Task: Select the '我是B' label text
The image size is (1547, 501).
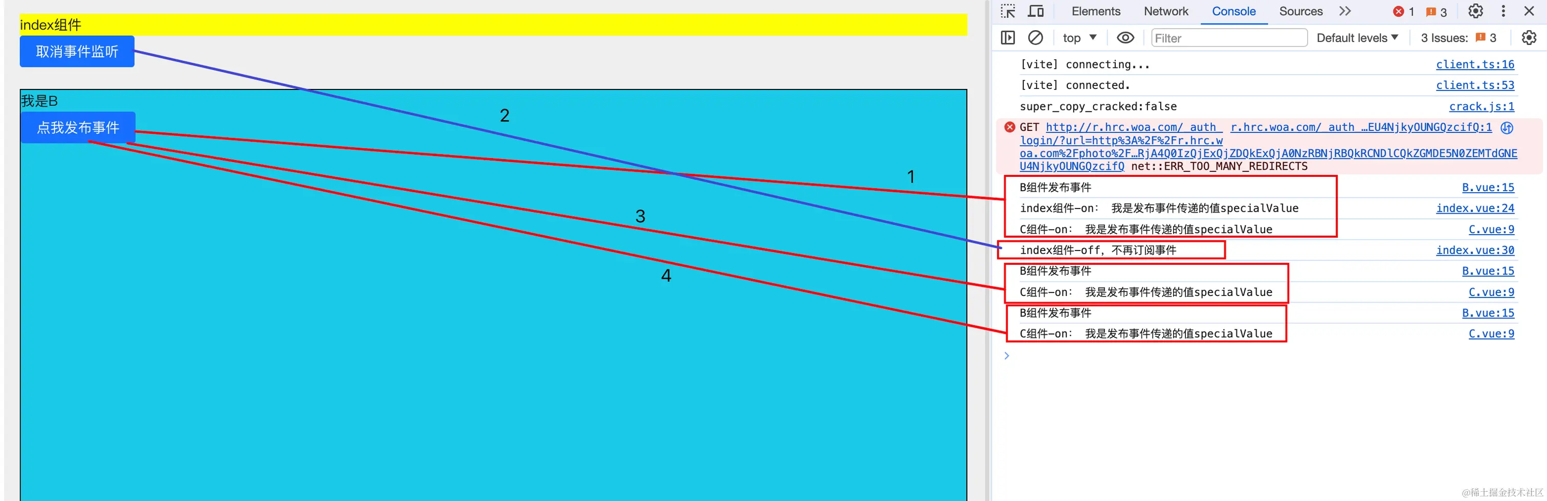Action: coord(39,101)
